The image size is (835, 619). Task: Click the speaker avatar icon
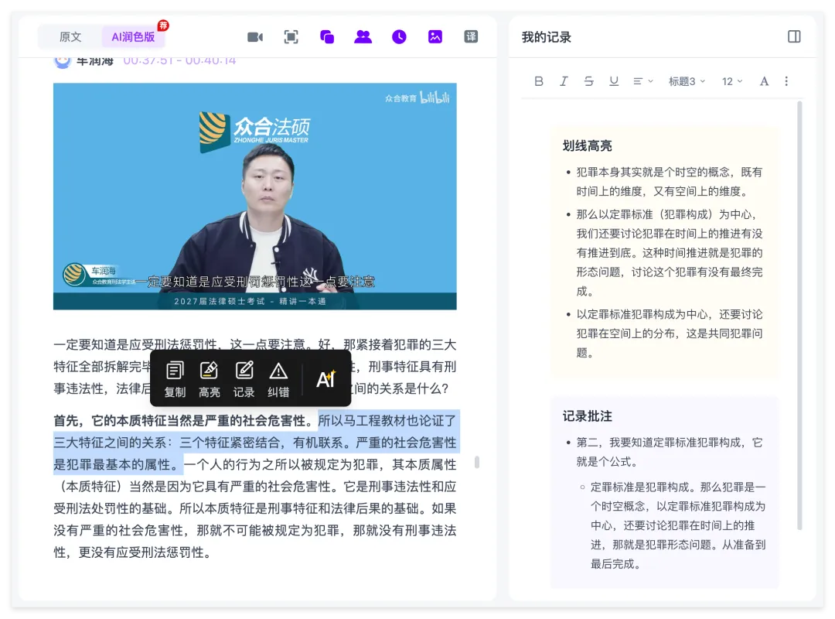coord(63,63)
